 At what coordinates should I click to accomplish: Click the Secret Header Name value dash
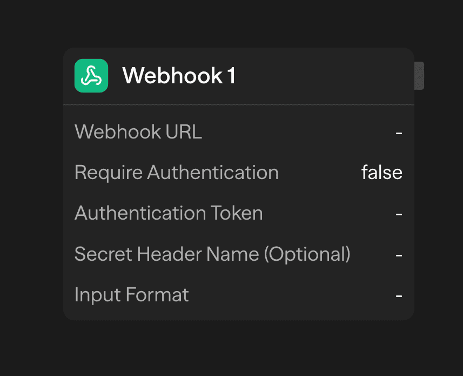(x=399, y=254)
